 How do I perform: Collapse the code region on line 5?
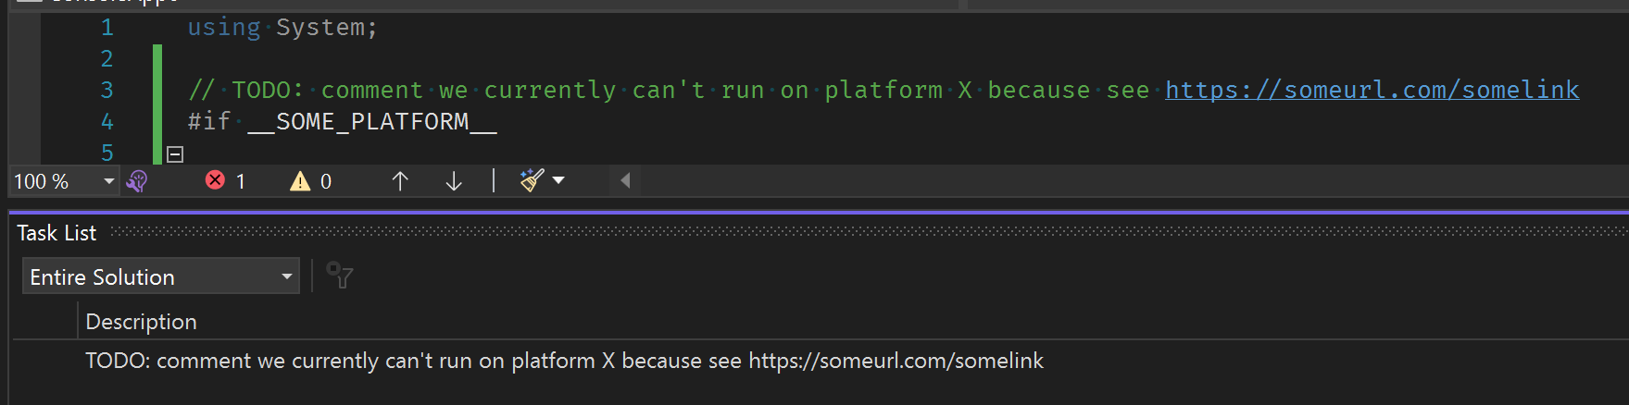[x=175, y=153]
